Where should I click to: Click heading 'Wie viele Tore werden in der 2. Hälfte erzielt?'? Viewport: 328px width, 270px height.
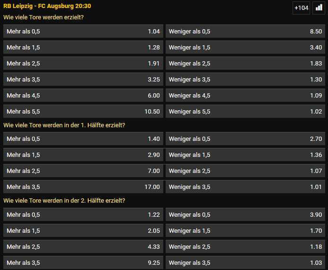click(x=64, y=201)
